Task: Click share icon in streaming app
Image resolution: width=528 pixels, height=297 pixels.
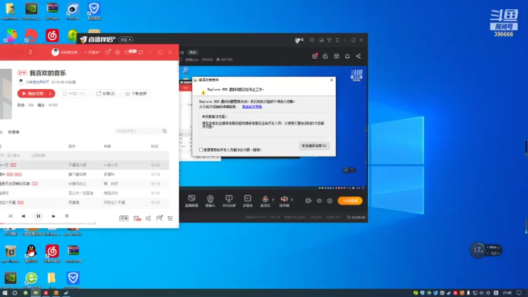Action: [x=358, y=56]
